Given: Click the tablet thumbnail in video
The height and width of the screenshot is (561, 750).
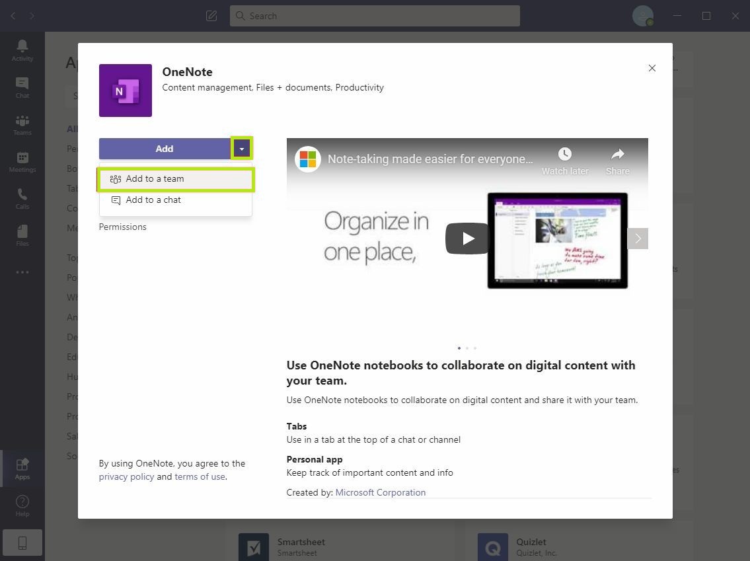Looking at the screenshot, I should 557,241.
